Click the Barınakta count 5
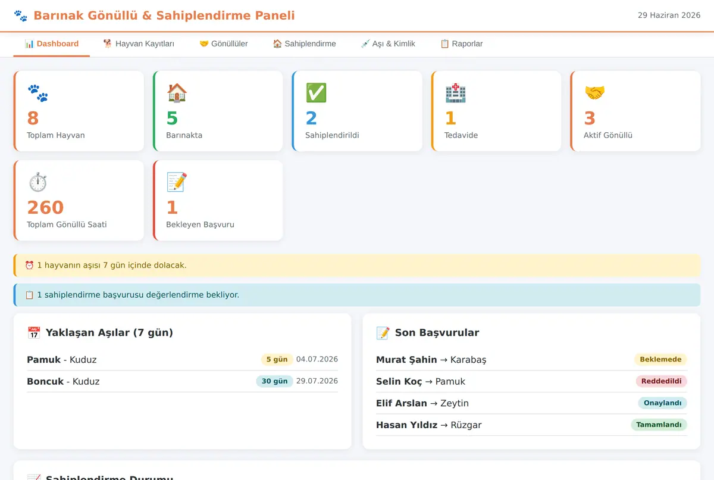The image size is (714, 480). point(172,118)
